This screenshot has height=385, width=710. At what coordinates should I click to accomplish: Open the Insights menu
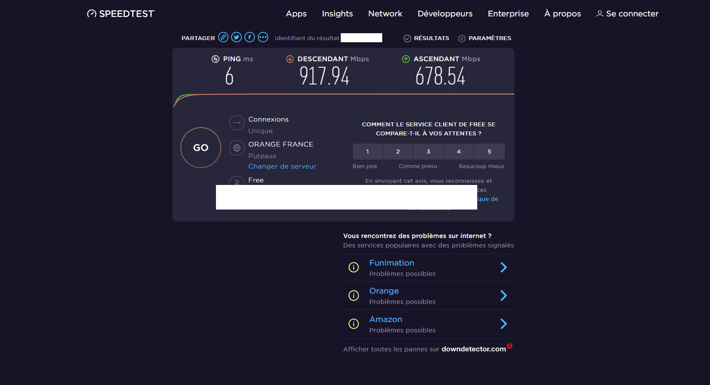337,14
